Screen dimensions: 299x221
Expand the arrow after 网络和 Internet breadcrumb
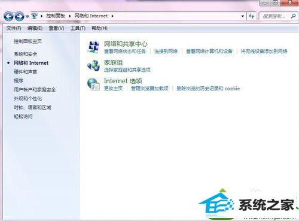click(x=112, y=16)
